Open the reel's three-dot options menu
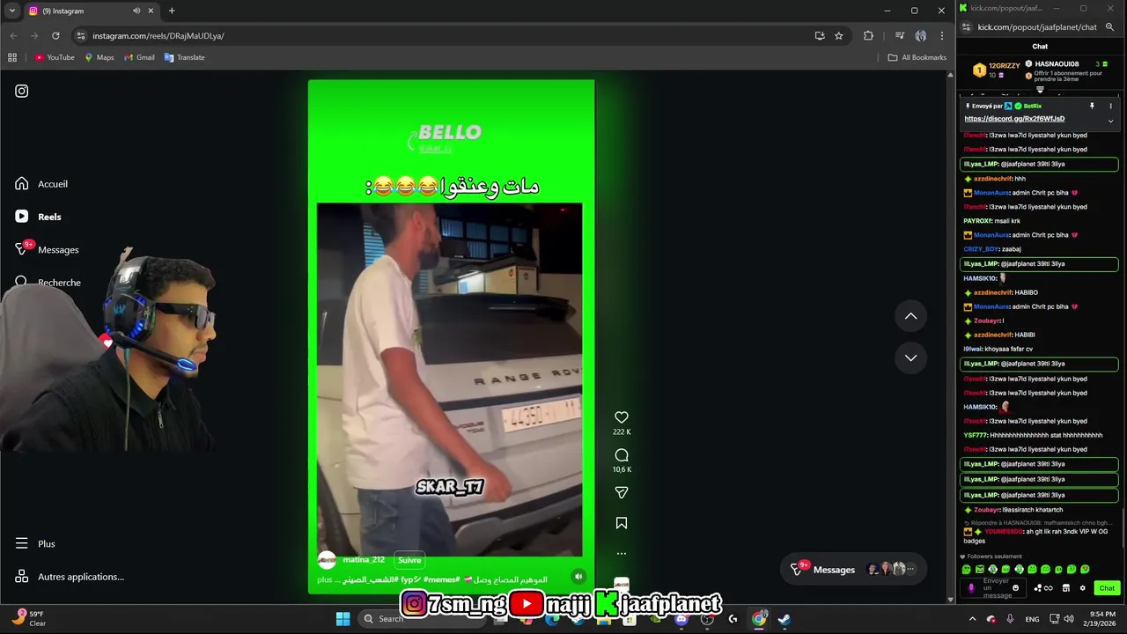 click(x=622, y=554)
